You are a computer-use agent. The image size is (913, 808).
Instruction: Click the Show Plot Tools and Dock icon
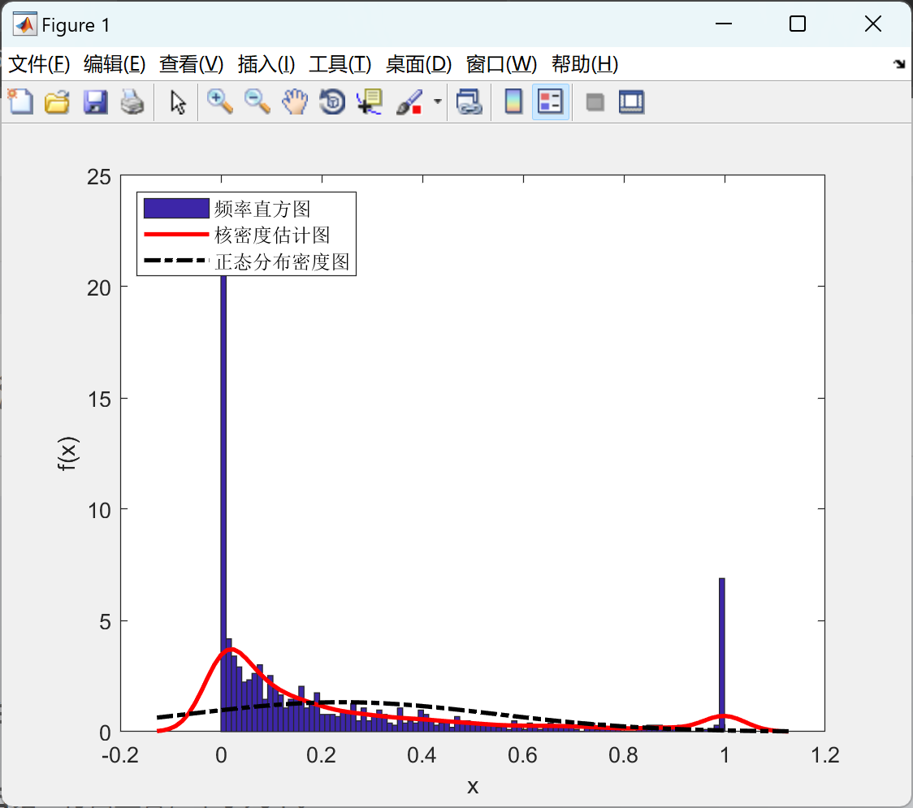pos(631,102)
